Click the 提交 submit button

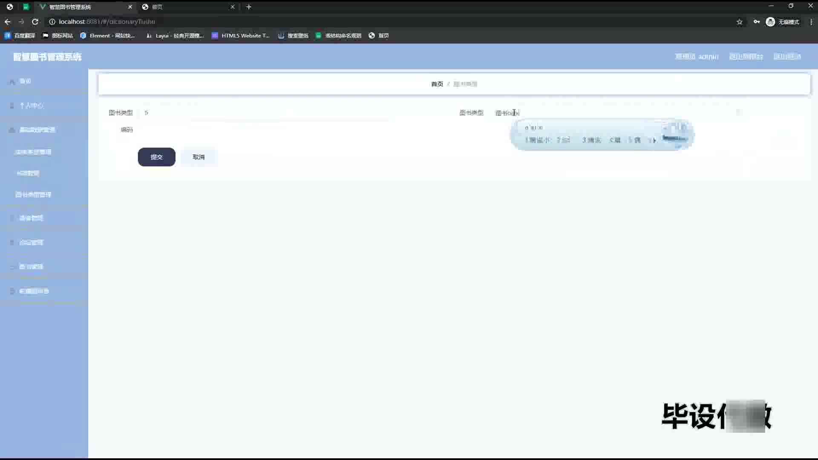[156, 157]
